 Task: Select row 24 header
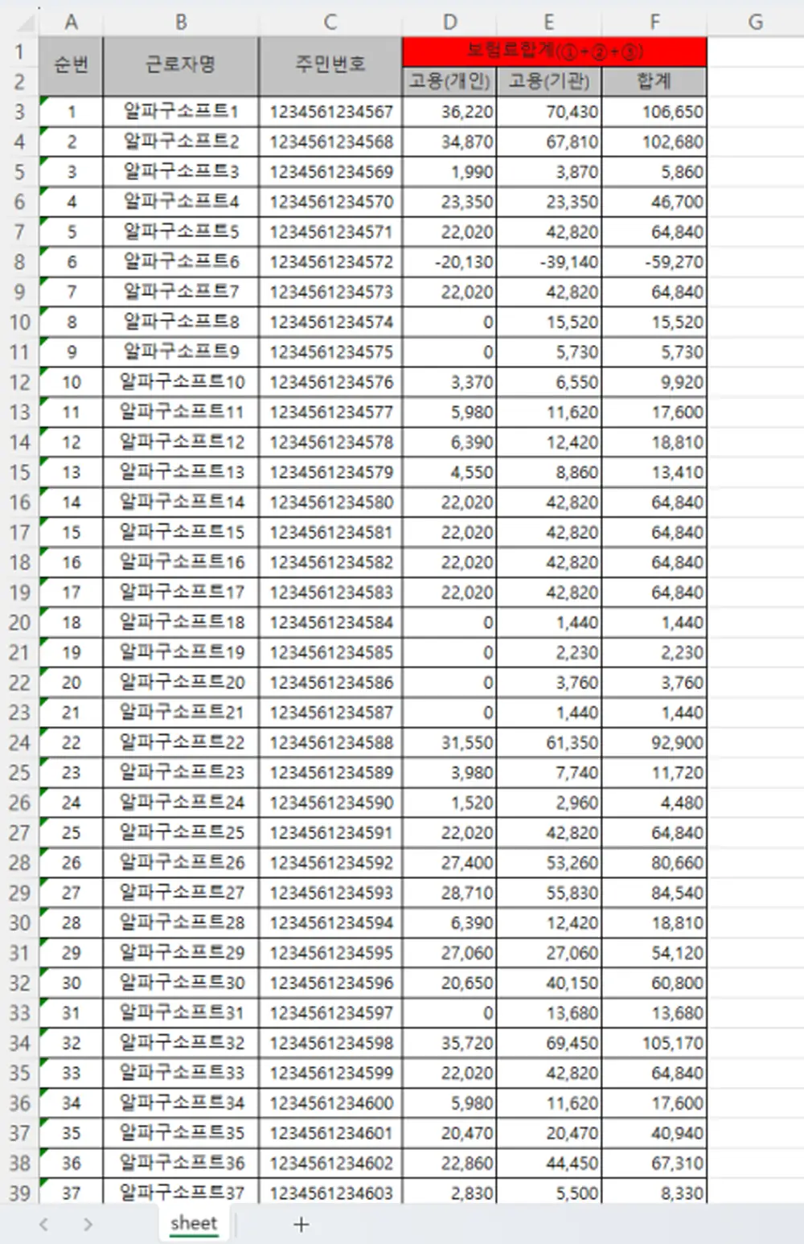click(19, 742)
